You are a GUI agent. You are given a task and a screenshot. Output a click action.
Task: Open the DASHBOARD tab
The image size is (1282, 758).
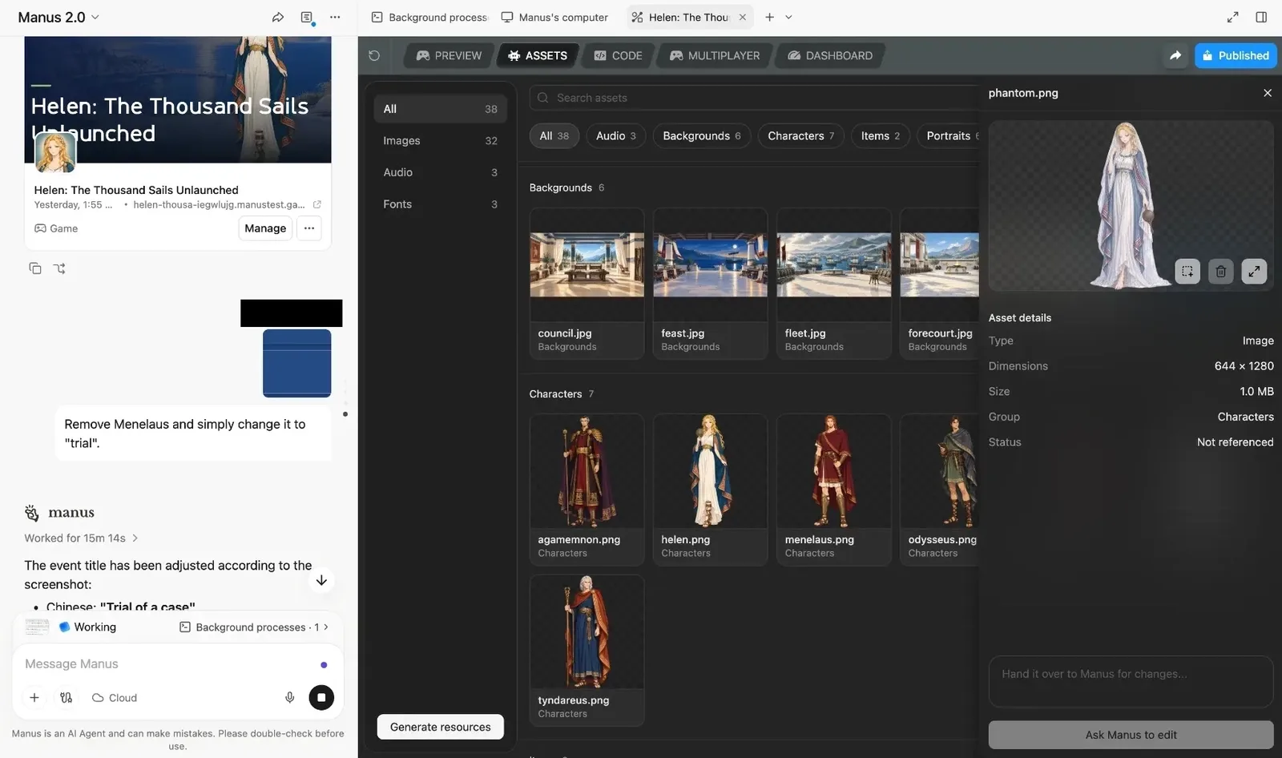[830, 55]
